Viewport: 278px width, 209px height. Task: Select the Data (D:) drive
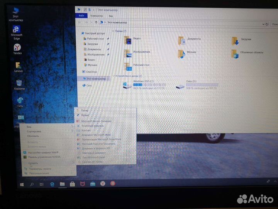click(197, 85)
